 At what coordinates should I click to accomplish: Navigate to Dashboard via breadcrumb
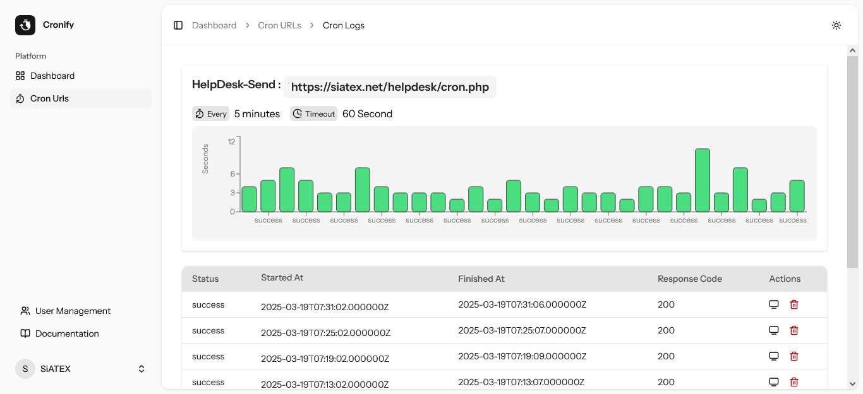[214, 25]
